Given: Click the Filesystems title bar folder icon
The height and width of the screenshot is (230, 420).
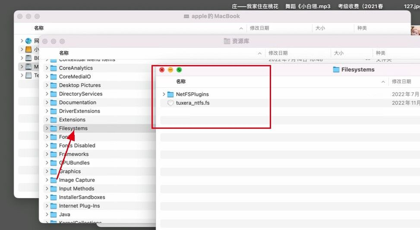Looking at the screenshot, I should (x=336, y=70).
